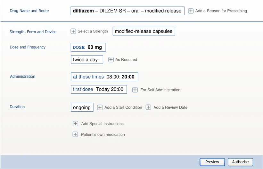This screenshot has width=263, height=169.
Task: Click plus icon for Add Special Instructions
Action: click(x=75, y=124)
